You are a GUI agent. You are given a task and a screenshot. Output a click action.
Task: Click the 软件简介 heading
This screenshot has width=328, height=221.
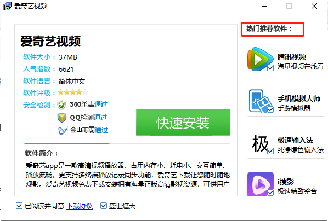point(42,153)
